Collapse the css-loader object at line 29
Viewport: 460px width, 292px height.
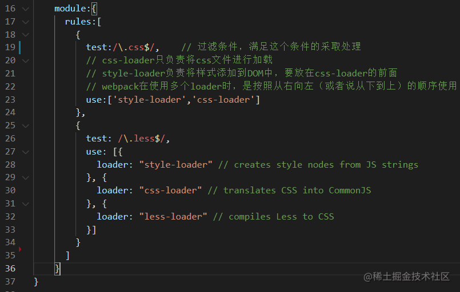click(x=26, y=178)
